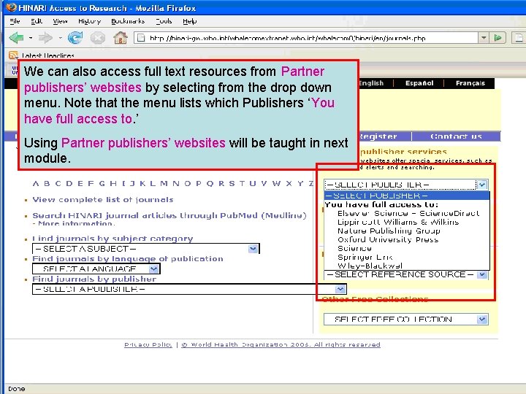
Task: Select Science from publisher list
Action: (x=354, y=248)
